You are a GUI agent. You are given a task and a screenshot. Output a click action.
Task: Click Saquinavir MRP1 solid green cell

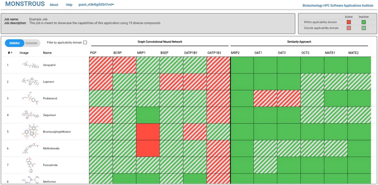pyautogui.click(x=148, y=115)
